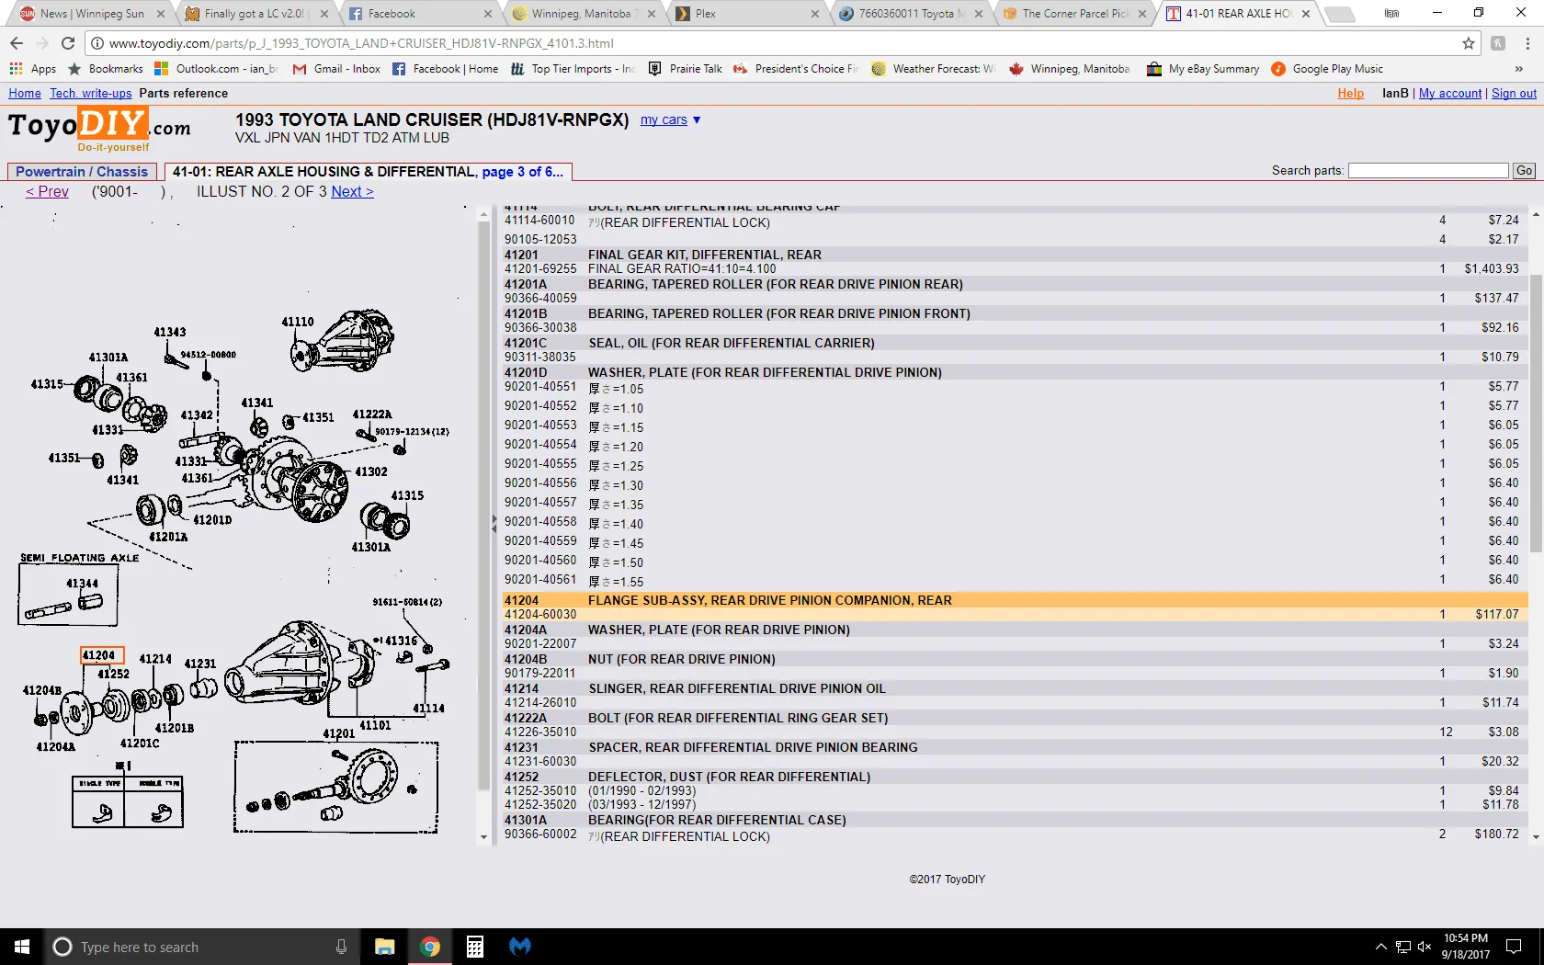Switch to the Facebook tab

(x=420, y=14)
